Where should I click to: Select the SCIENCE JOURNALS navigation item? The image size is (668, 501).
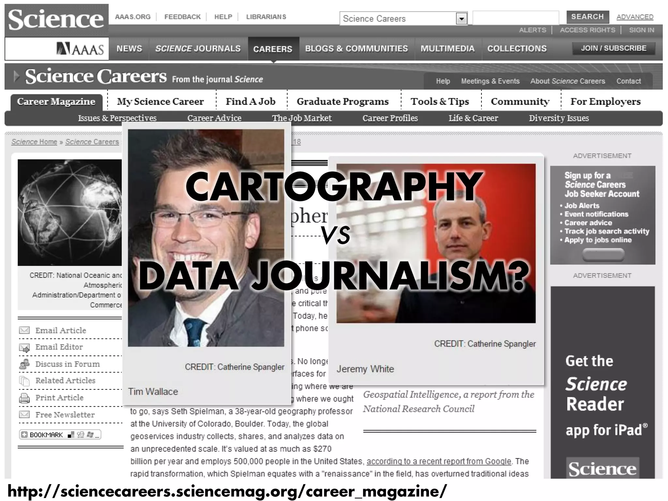198,49
